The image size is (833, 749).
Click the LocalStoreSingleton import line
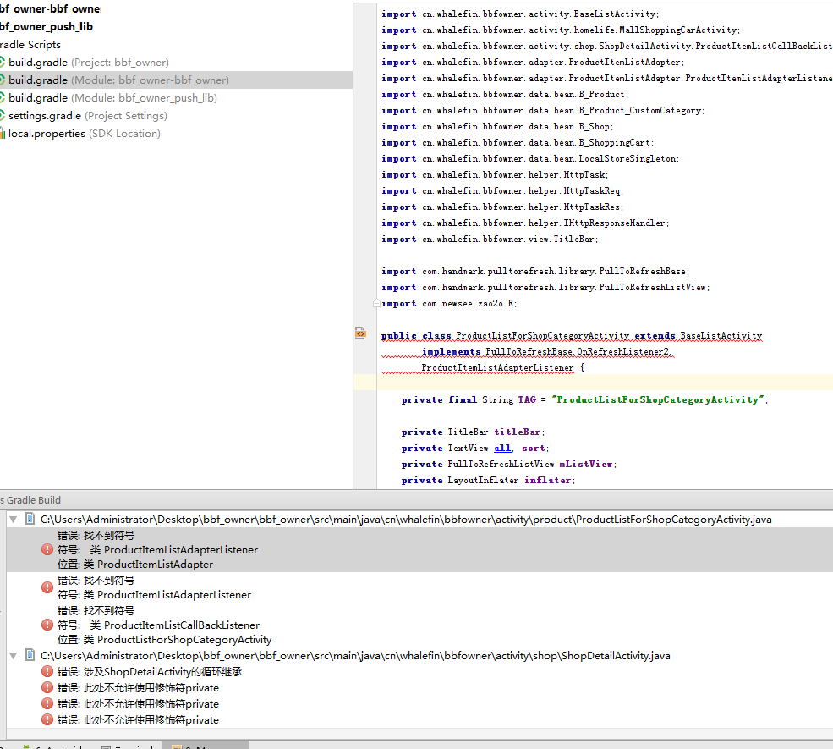(x=530, y=158)
